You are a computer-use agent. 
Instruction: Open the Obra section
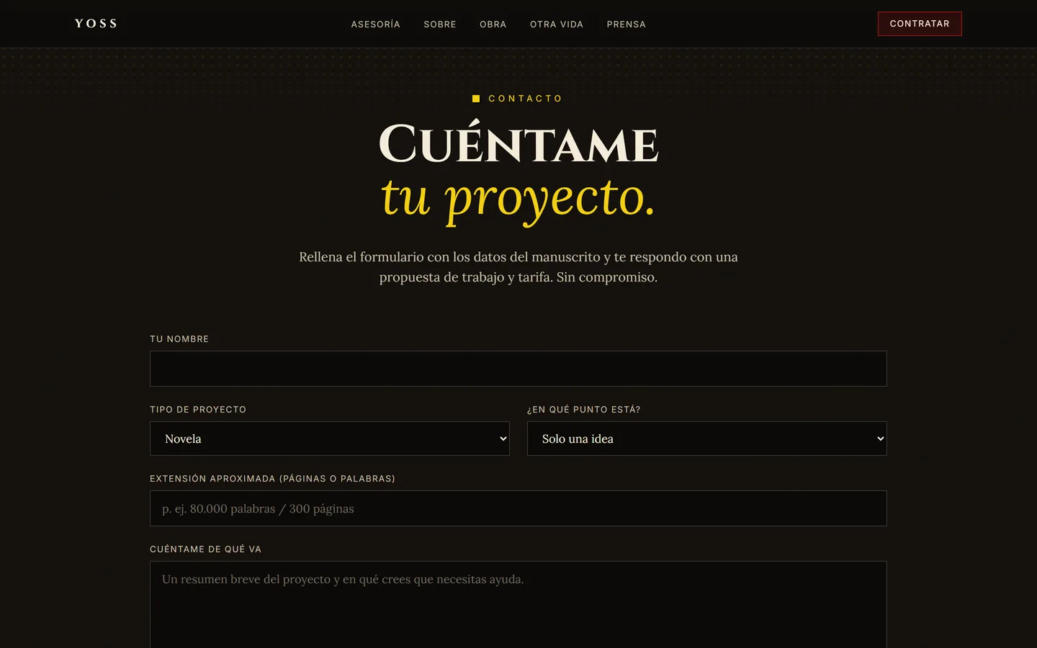pos(493,24)
